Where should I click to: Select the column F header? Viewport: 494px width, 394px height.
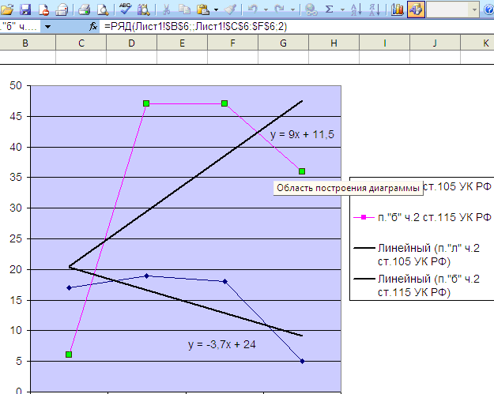232,43
